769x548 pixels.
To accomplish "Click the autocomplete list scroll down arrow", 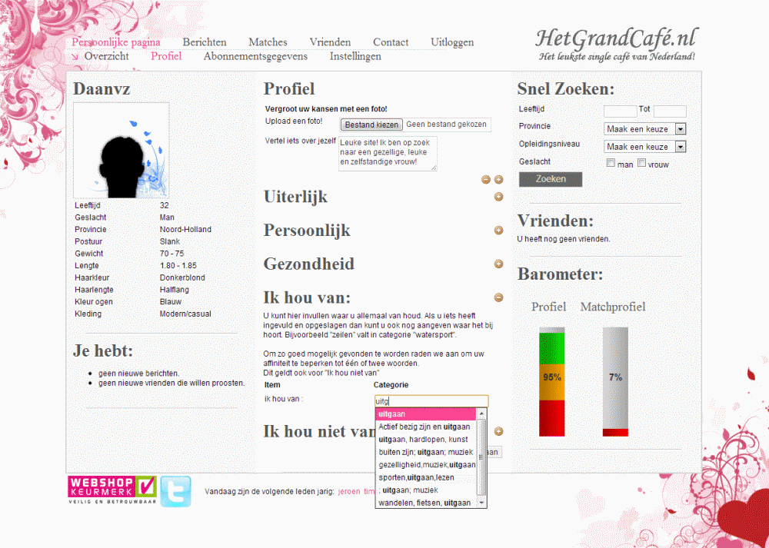I will point(481,503).
